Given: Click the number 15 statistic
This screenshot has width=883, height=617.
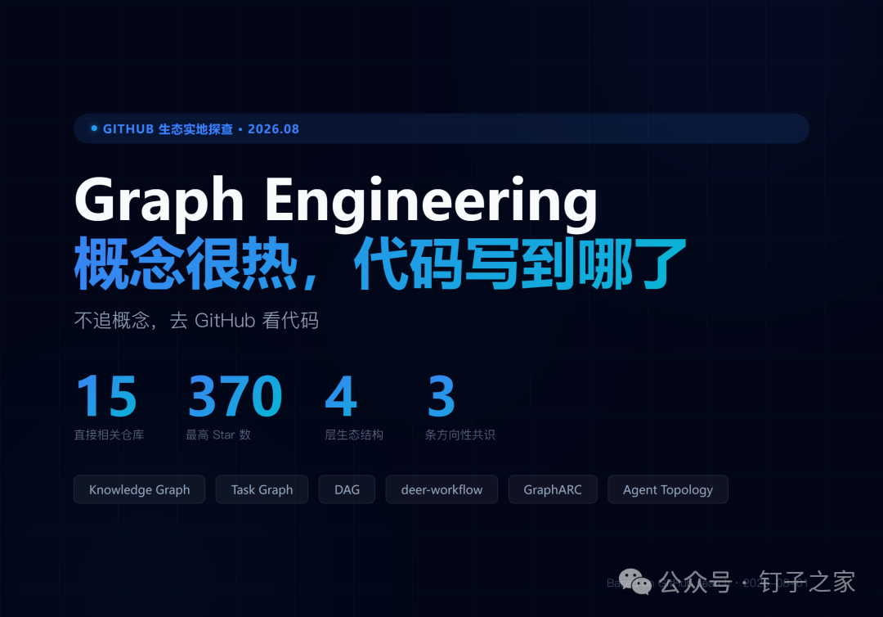Looking at the screenshot, I should pyautogui.click(x=106, y=396).
